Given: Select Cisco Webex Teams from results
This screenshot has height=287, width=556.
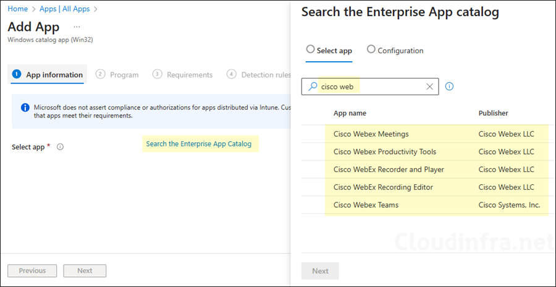Looking at the screenshot, I should point(366,205).
